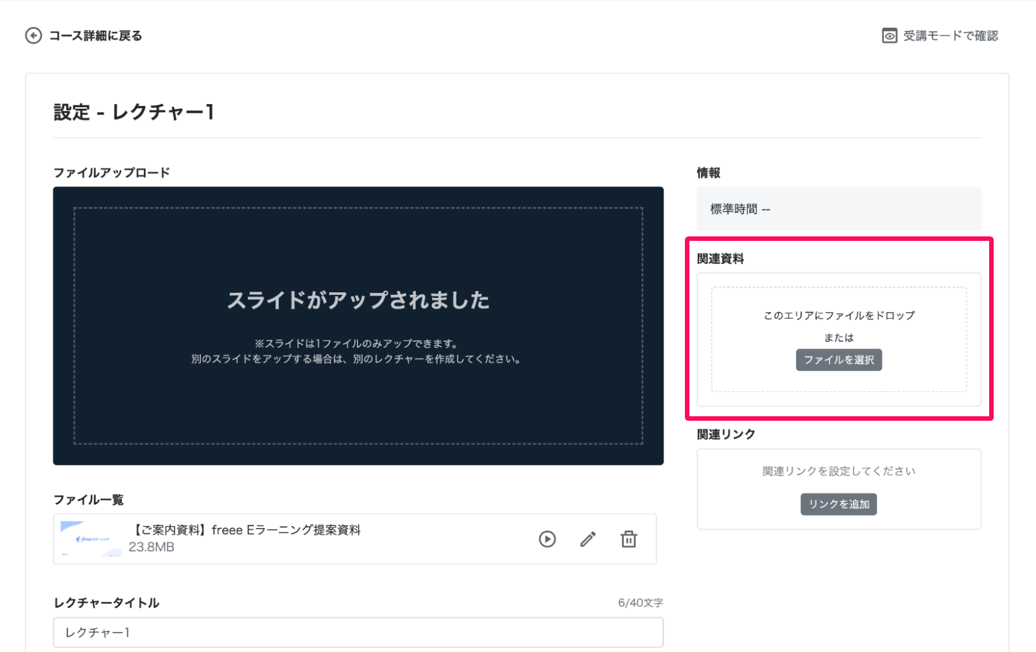Screen dimensions: 1036x652
Task: Open the slide file thumbnail in ファイル一覧
Action: [x=91, y=539]
